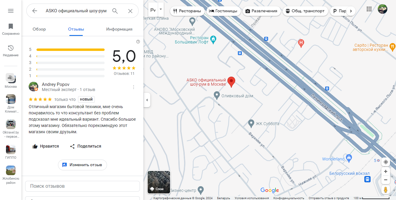Screen dimensions: 396x200
Task: Open the Google apps grid
Action: point(369,9)
